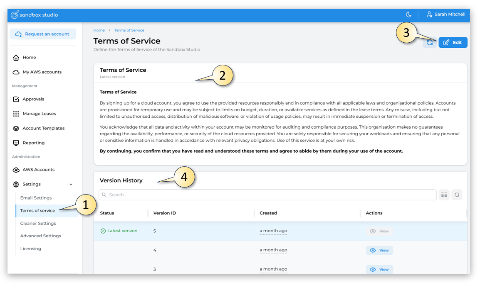Collapse the Settings sidebar section
The height and width of the screenshot is (285, 480).
click(71, 185)
